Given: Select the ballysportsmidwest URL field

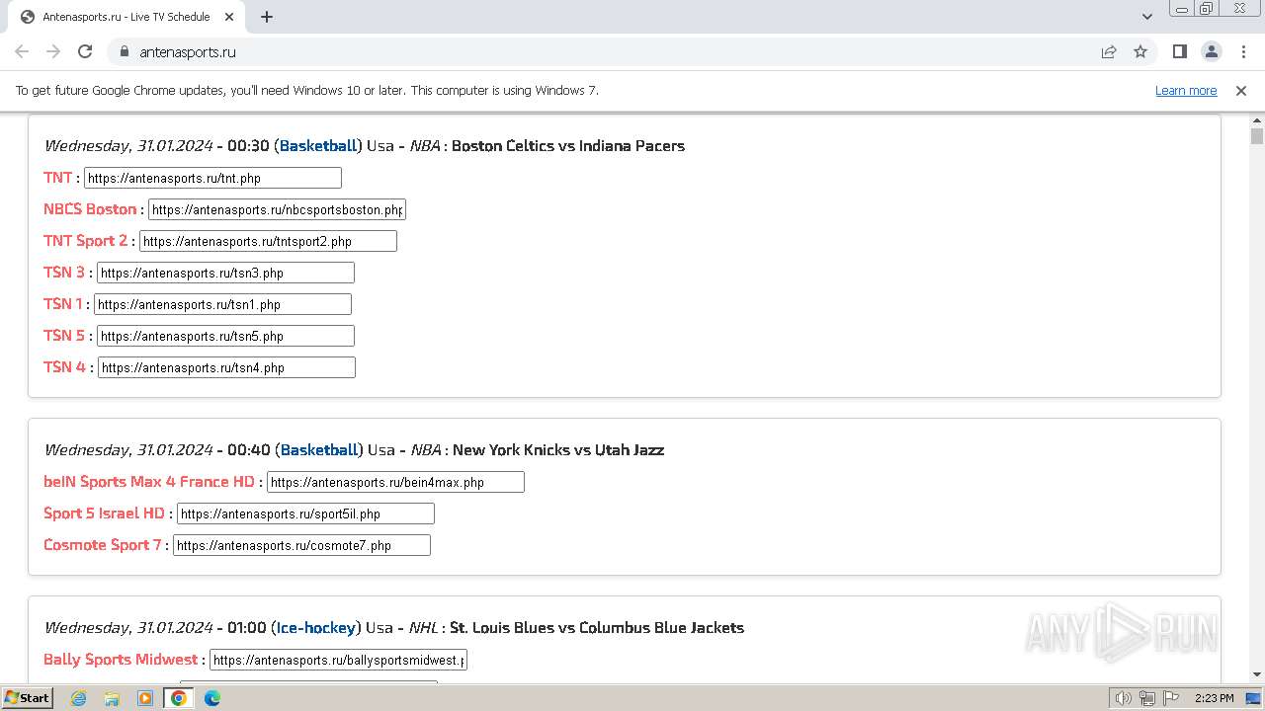Looking at the screenshot, I should [x=338, y=660].
